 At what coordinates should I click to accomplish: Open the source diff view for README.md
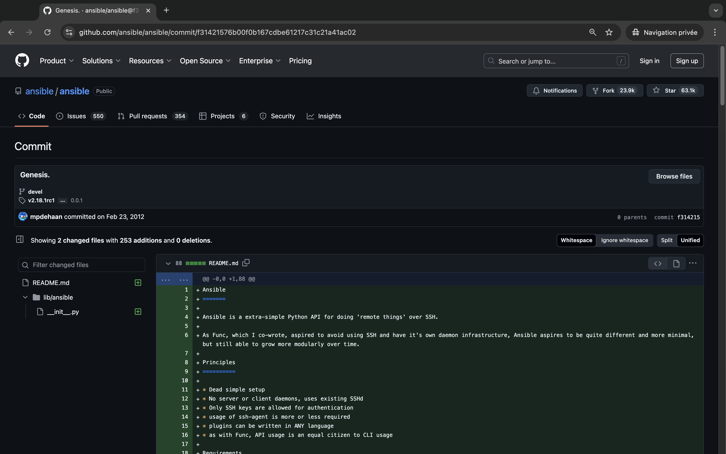(x=657, y=263)
